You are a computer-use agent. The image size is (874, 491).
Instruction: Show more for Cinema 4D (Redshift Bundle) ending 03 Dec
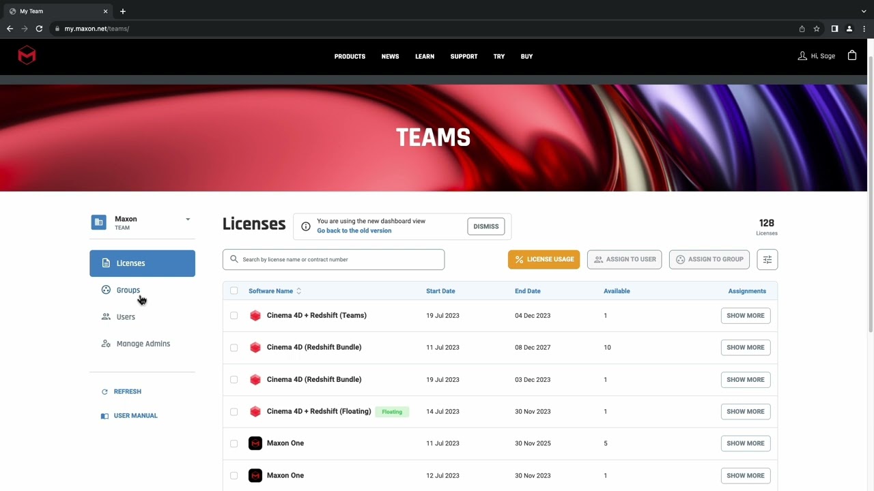[x=746, y=379]
